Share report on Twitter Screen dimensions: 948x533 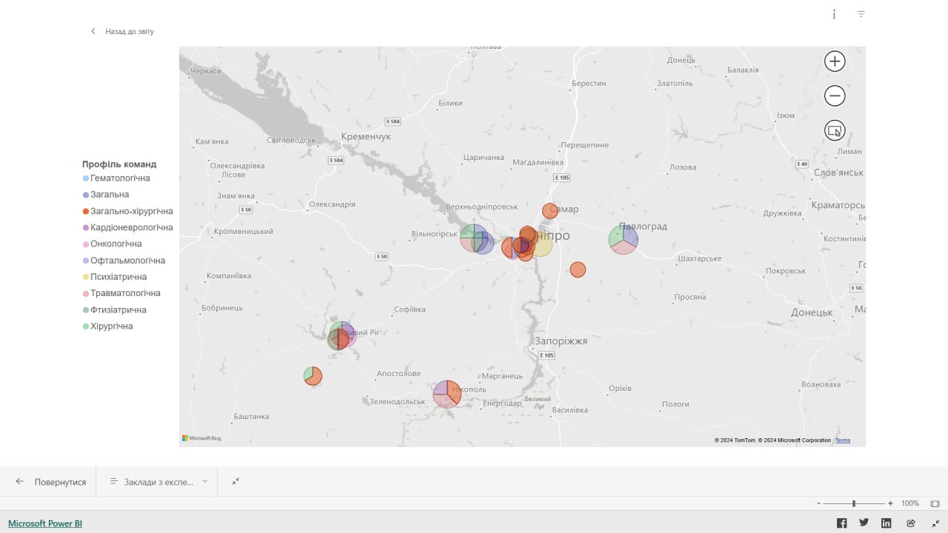pyautogui.click(x=864, y=523)
